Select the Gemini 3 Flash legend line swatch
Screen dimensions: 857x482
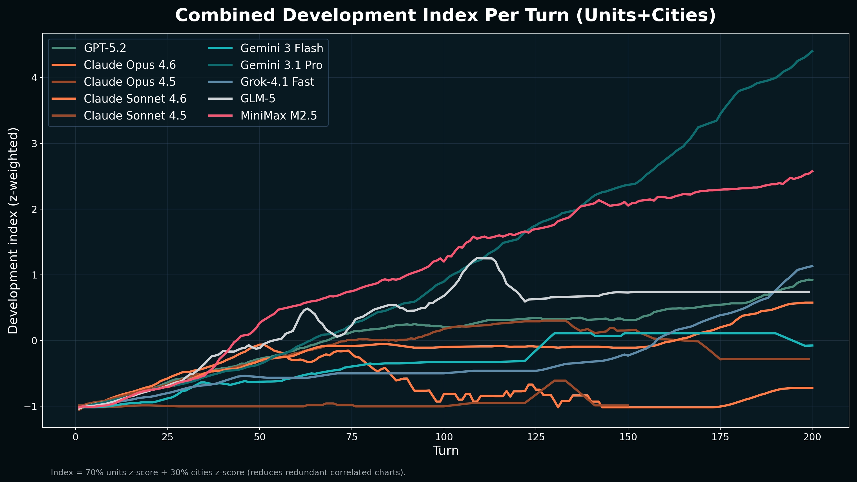220,48
